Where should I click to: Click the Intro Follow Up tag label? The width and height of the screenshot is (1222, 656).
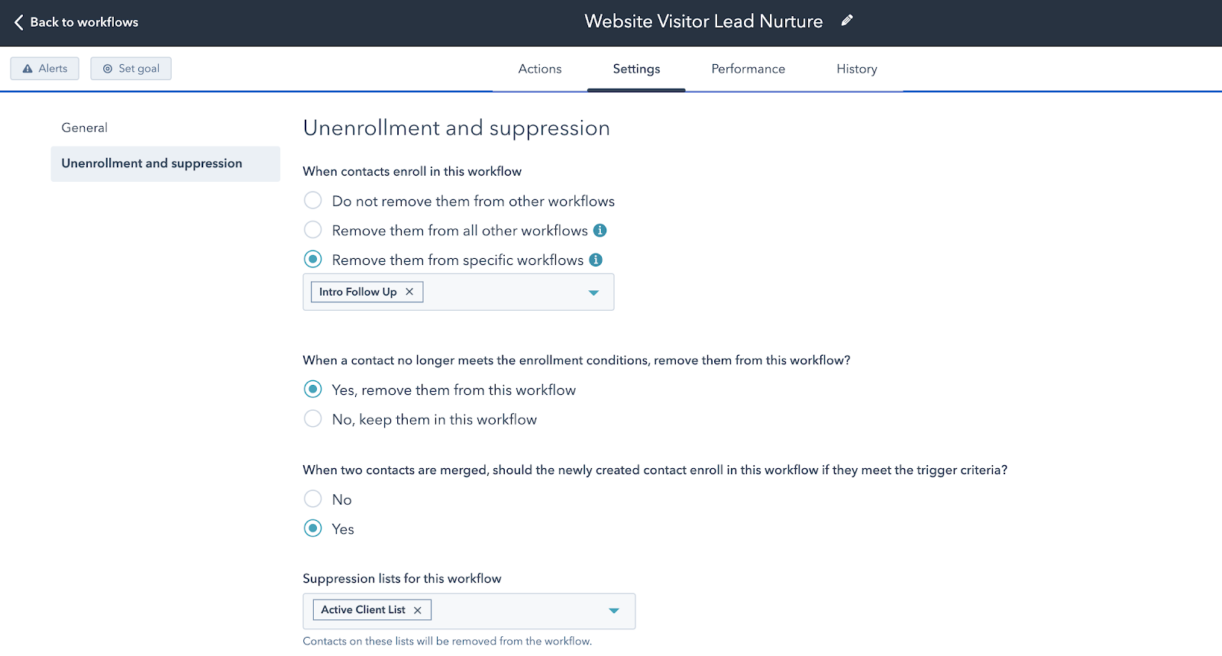(x=357, y=292)
